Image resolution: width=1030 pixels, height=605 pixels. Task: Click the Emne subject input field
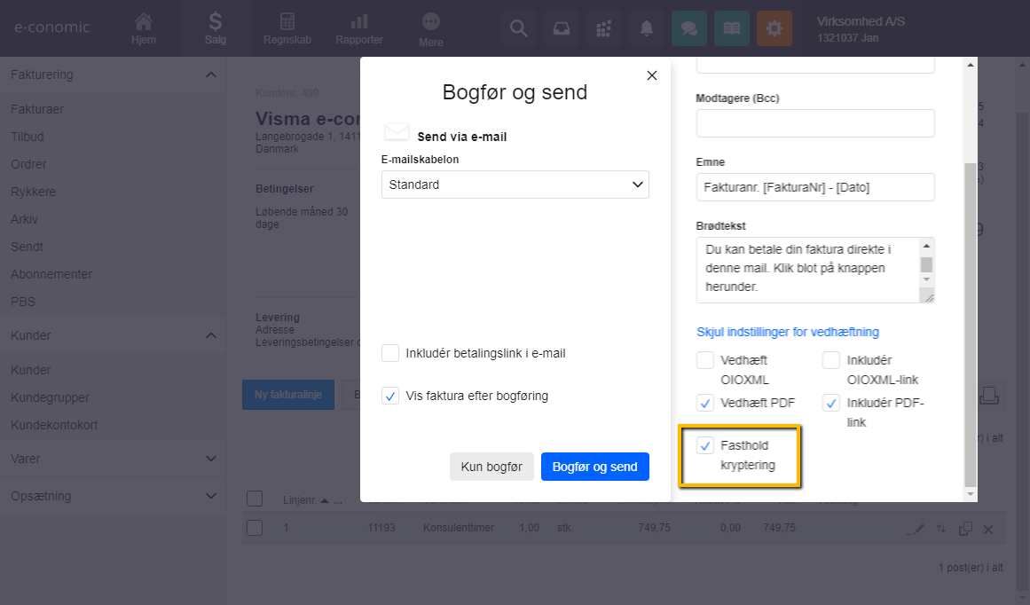[815, 187]
